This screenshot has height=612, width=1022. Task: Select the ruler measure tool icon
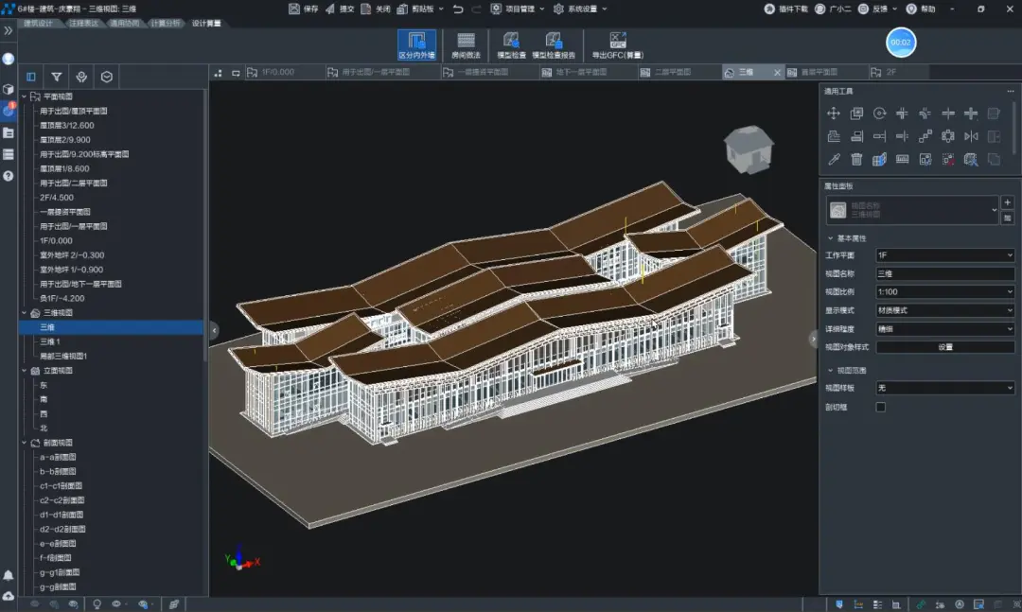click(x=902, y=159)
